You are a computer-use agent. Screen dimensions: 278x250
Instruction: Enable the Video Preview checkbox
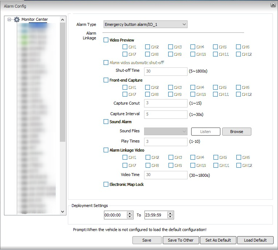point(106,40)
